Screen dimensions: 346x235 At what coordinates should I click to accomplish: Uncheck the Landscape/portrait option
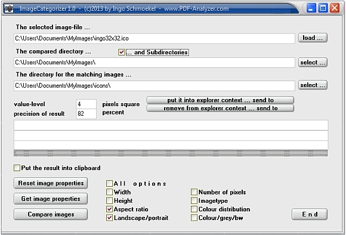tap(109, 218)
